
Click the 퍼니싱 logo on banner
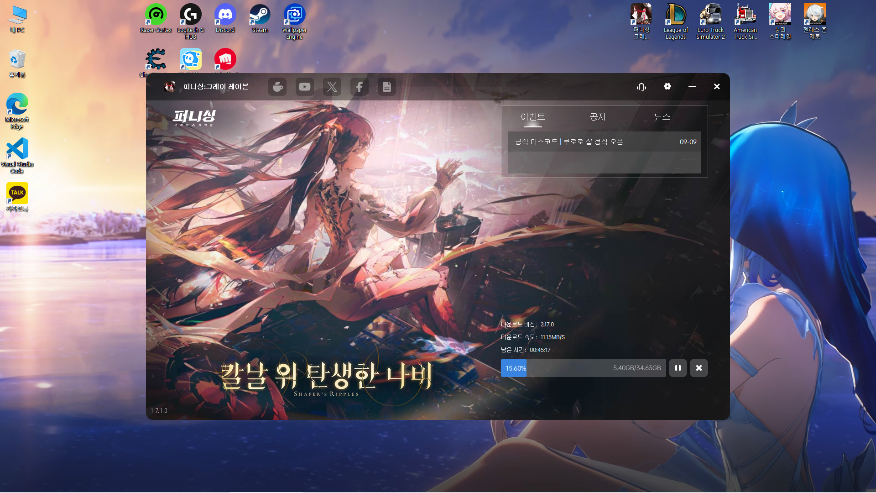[x=194, y=118]
